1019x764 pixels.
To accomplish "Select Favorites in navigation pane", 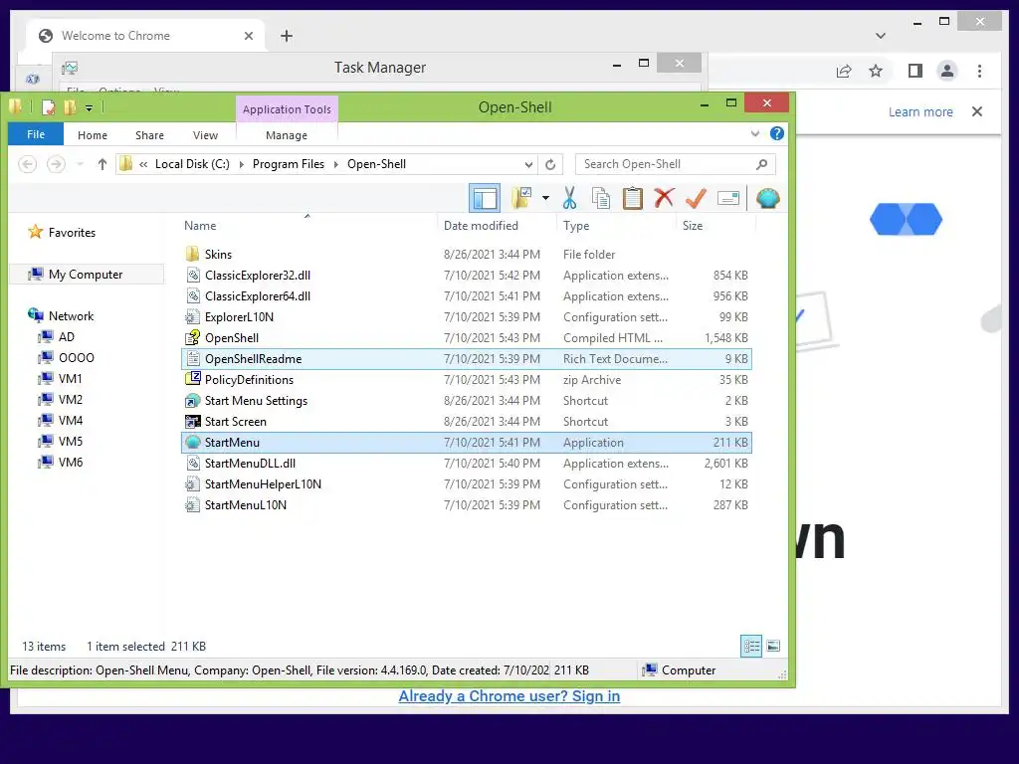I will coord(63,232).
